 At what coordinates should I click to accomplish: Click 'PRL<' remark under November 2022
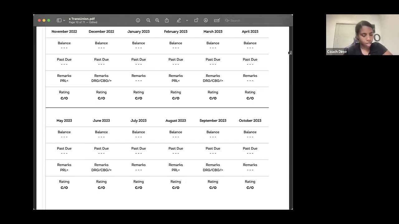coord(64,81)
